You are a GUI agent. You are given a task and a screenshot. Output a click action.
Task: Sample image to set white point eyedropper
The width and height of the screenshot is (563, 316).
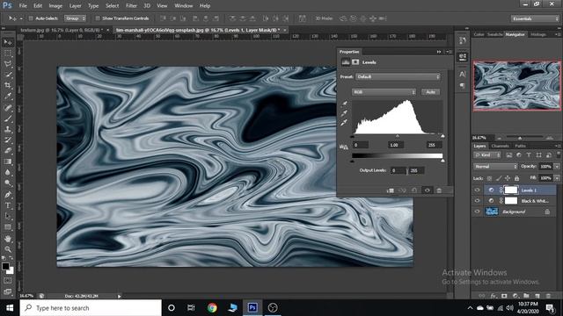pos(344,123)
